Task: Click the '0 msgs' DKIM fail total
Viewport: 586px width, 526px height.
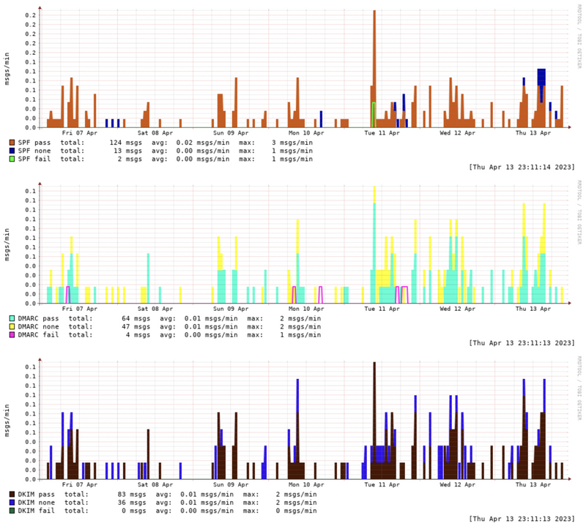Action: pos(134,511)
